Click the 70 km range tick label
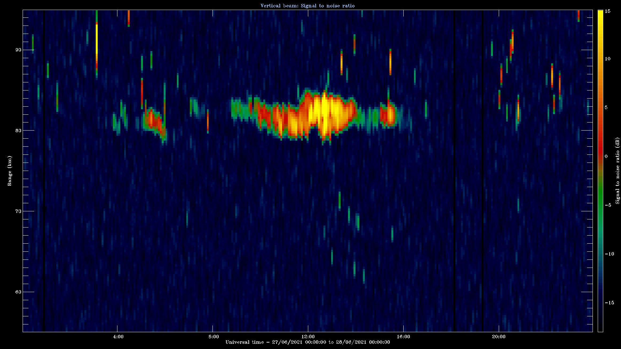This screenshot has width=621, height=349. coord(18,211)
